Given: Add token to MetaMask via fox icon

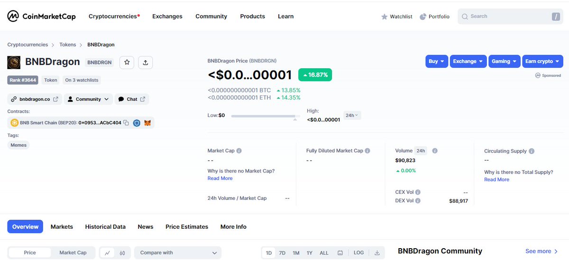Looking at the screenshot, I should pyautogui.click(x=148, y=123).
